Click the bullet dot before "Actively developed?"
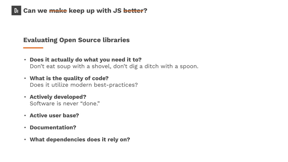The height and width of the screenshot is (162, 288). (25, 97)
